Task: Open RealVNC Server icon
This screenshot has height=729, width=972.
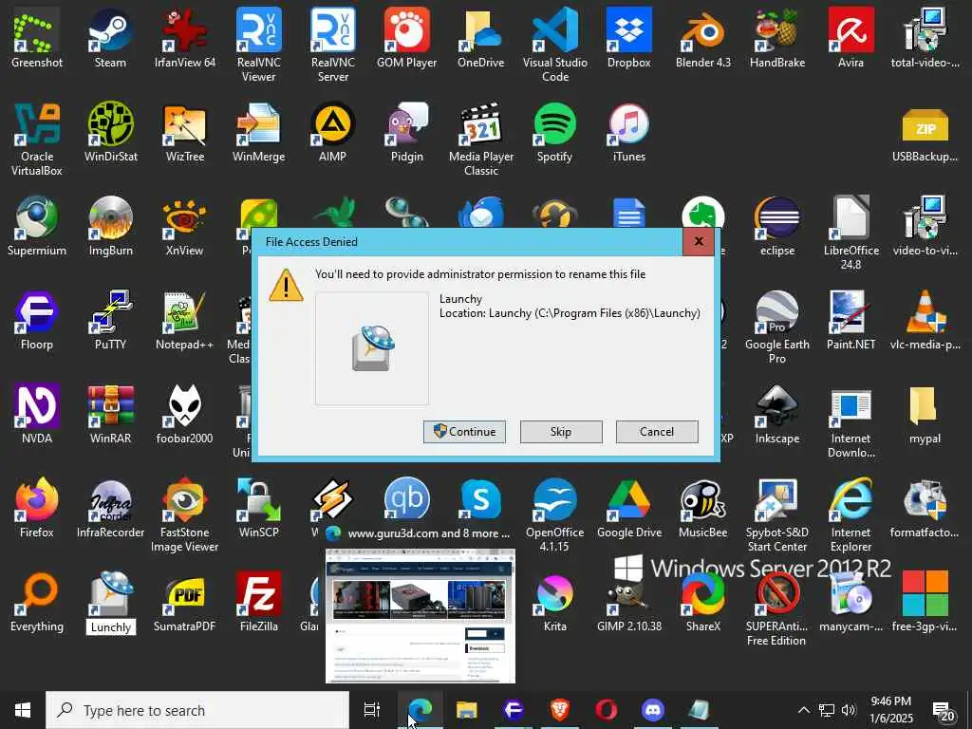Action: coord(333,45)
